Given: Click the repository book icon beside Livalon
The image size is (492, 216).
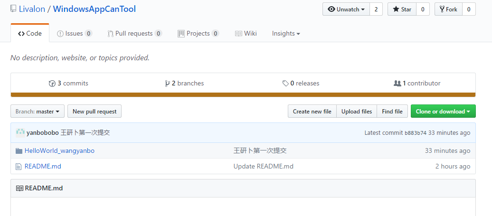Looking at the screenshot, I should point(13,9).
